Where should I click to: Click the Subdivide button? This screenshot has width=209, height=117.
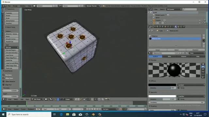pyautogui.click(x=12, y=60)
